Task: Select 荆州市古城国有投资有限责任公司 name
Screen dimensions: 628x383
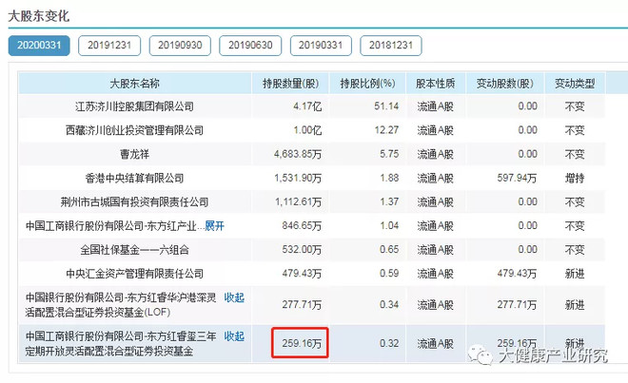Action: pyautogui.click(x=134, y=202)
